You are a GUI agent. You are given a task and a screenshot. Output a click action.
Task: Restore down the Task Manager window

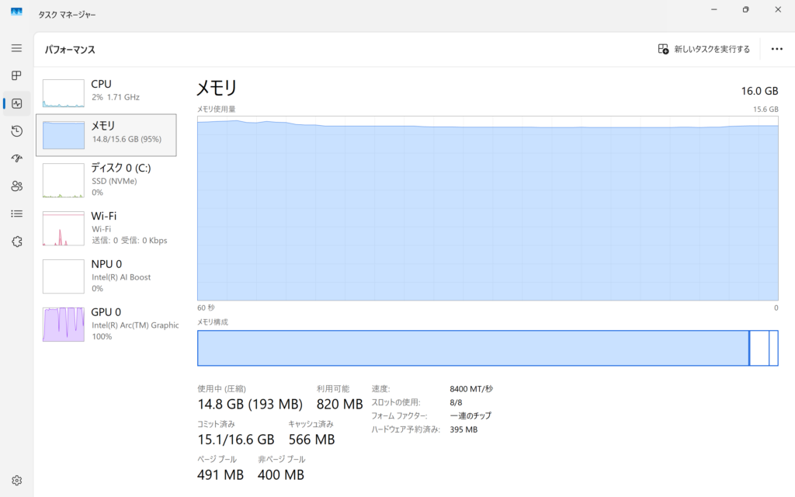(x=746, y=9)
